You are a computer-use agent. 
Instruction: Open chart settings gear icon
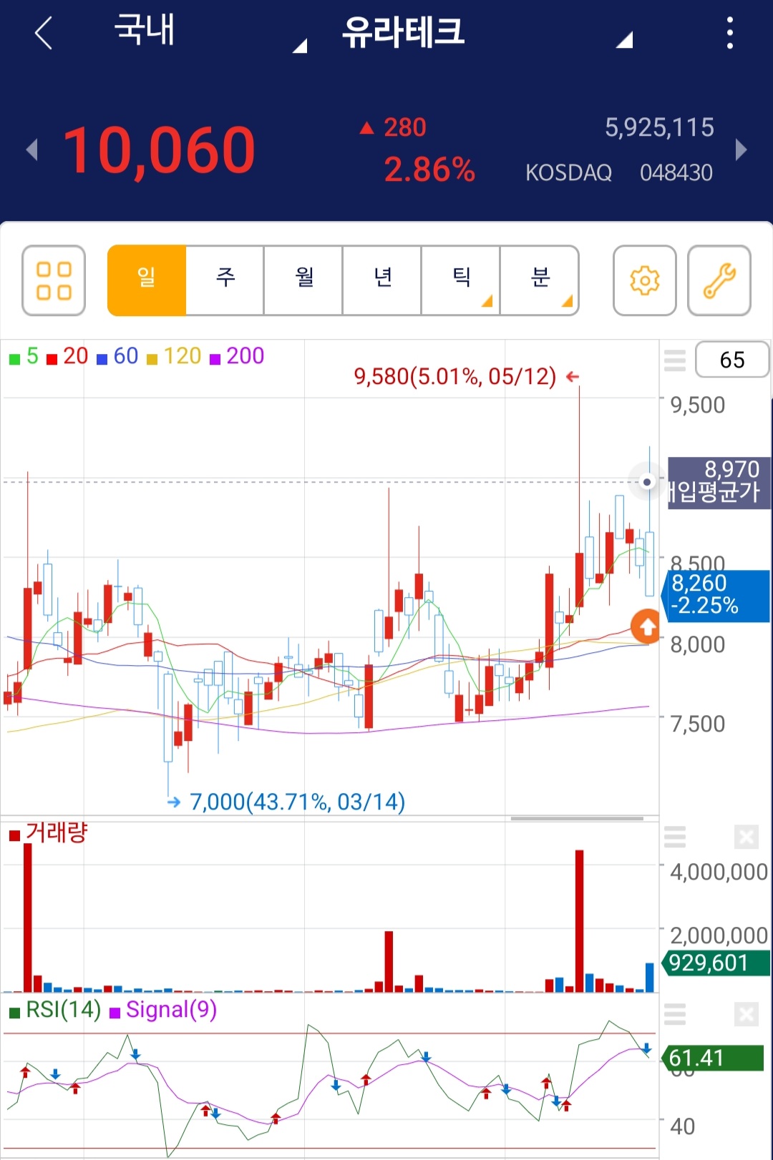[645, 280]
